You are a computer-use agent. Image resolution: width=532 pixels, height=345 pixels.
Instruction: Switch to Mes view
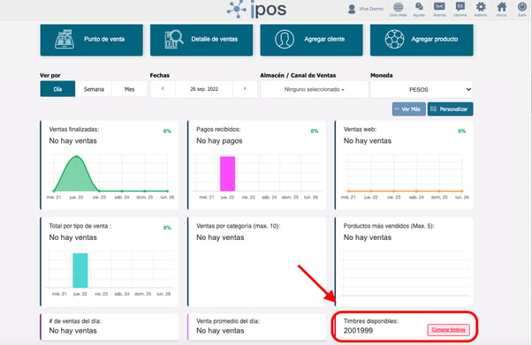click(x=129, y=89)
